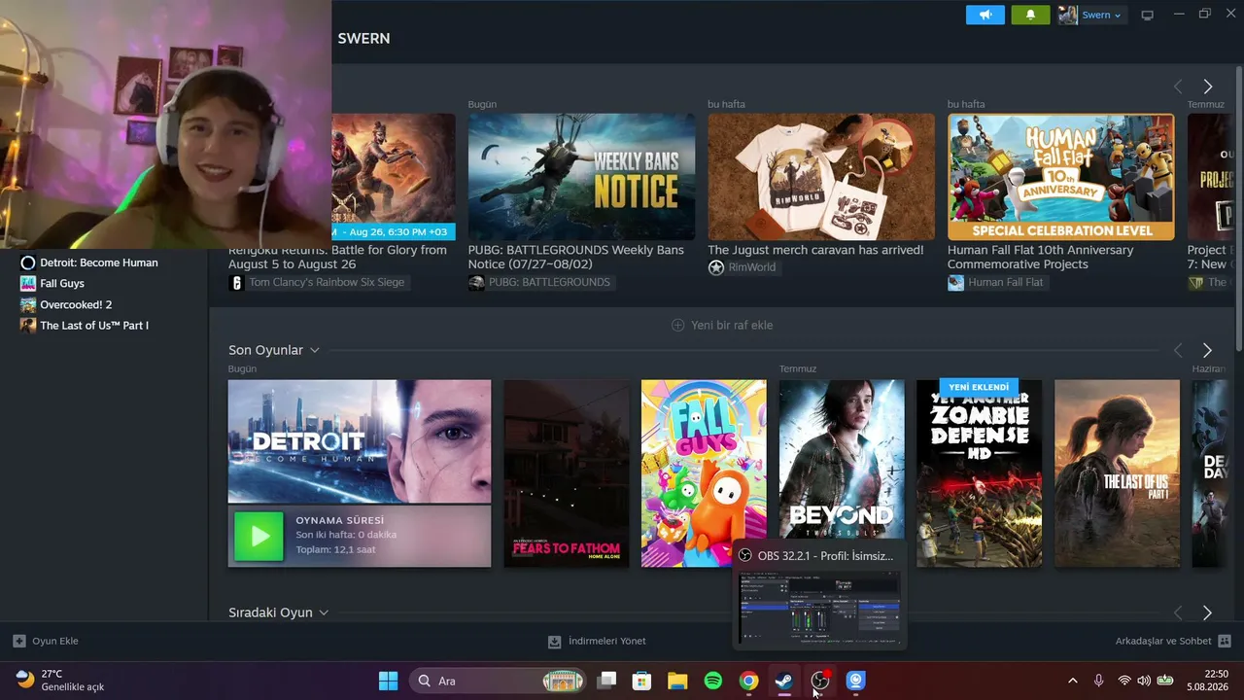Open Yet Another Zombie Defense HD cover
This screenshot has height=700, width=1244.
pyautogui.click(x=979, y=473)
